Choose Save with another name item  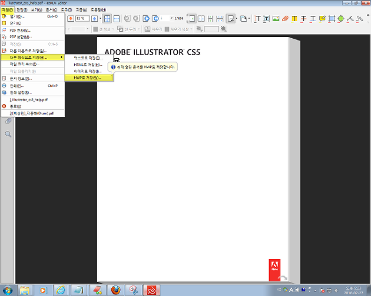[x=32, y=51]
